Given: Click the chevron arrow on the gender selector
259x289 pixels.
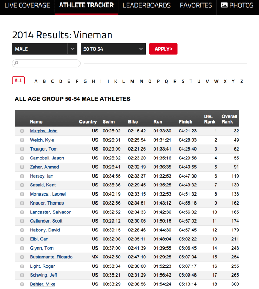Looking at the screenshot, I should point(72,49).
